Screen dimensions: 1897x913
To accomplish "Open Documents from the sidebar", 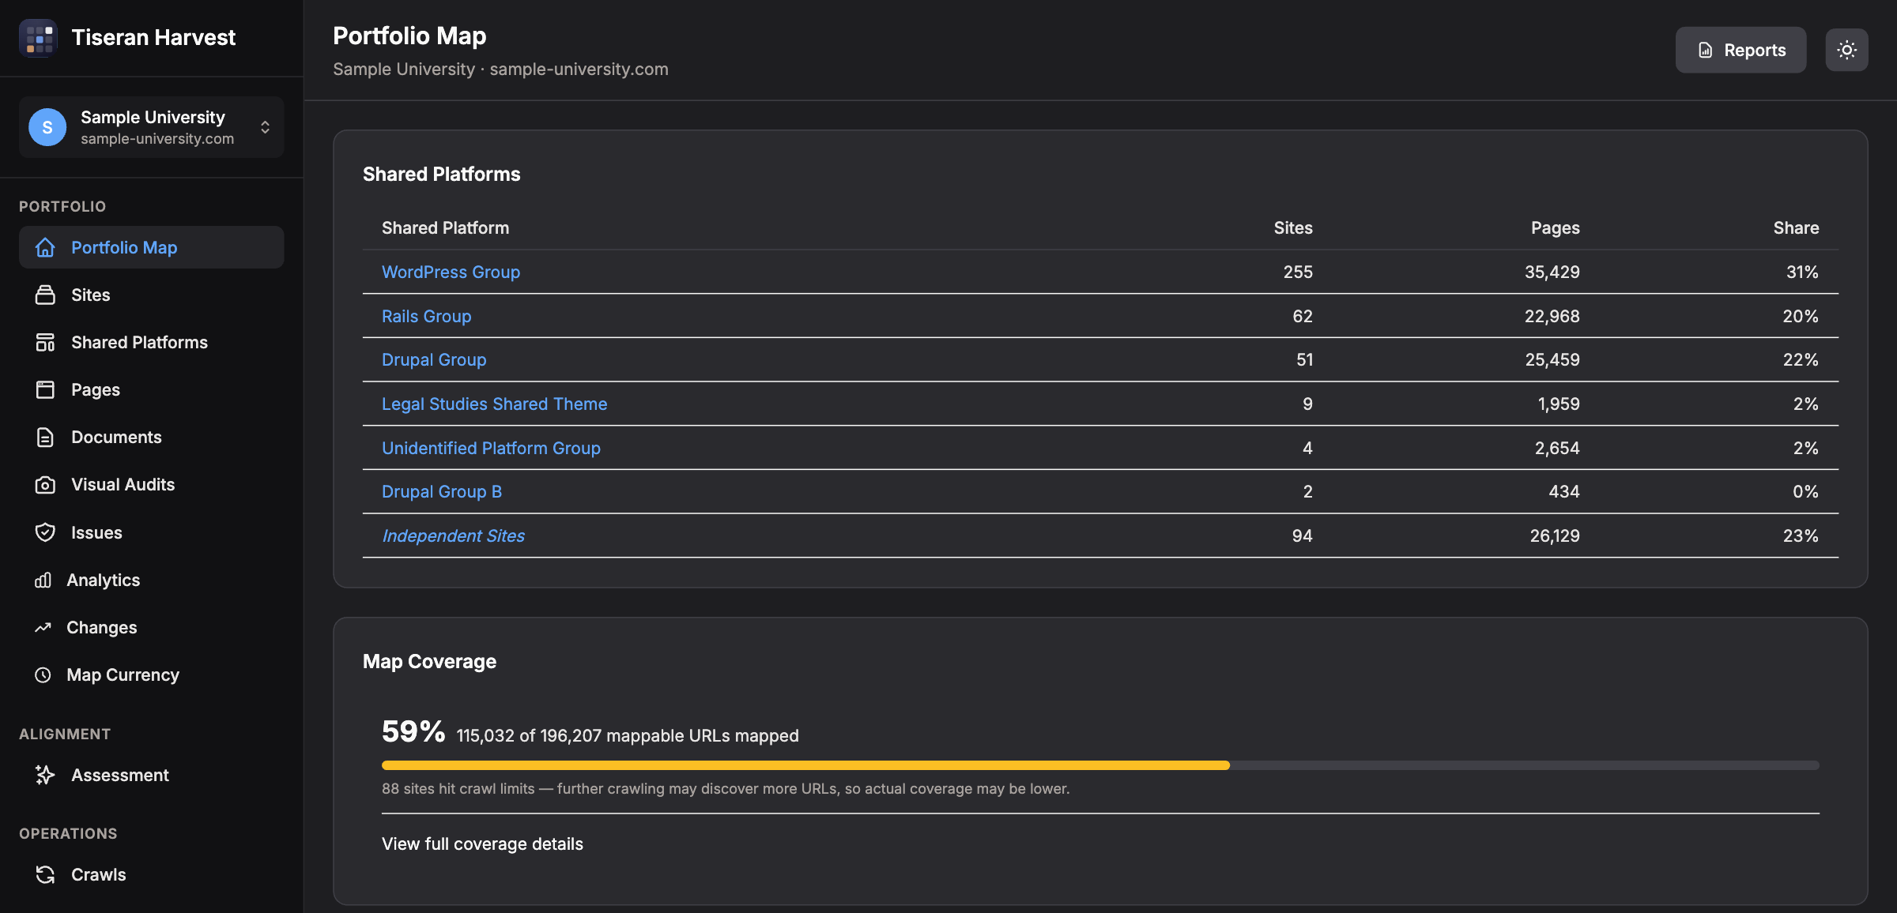I will [152, 437].
